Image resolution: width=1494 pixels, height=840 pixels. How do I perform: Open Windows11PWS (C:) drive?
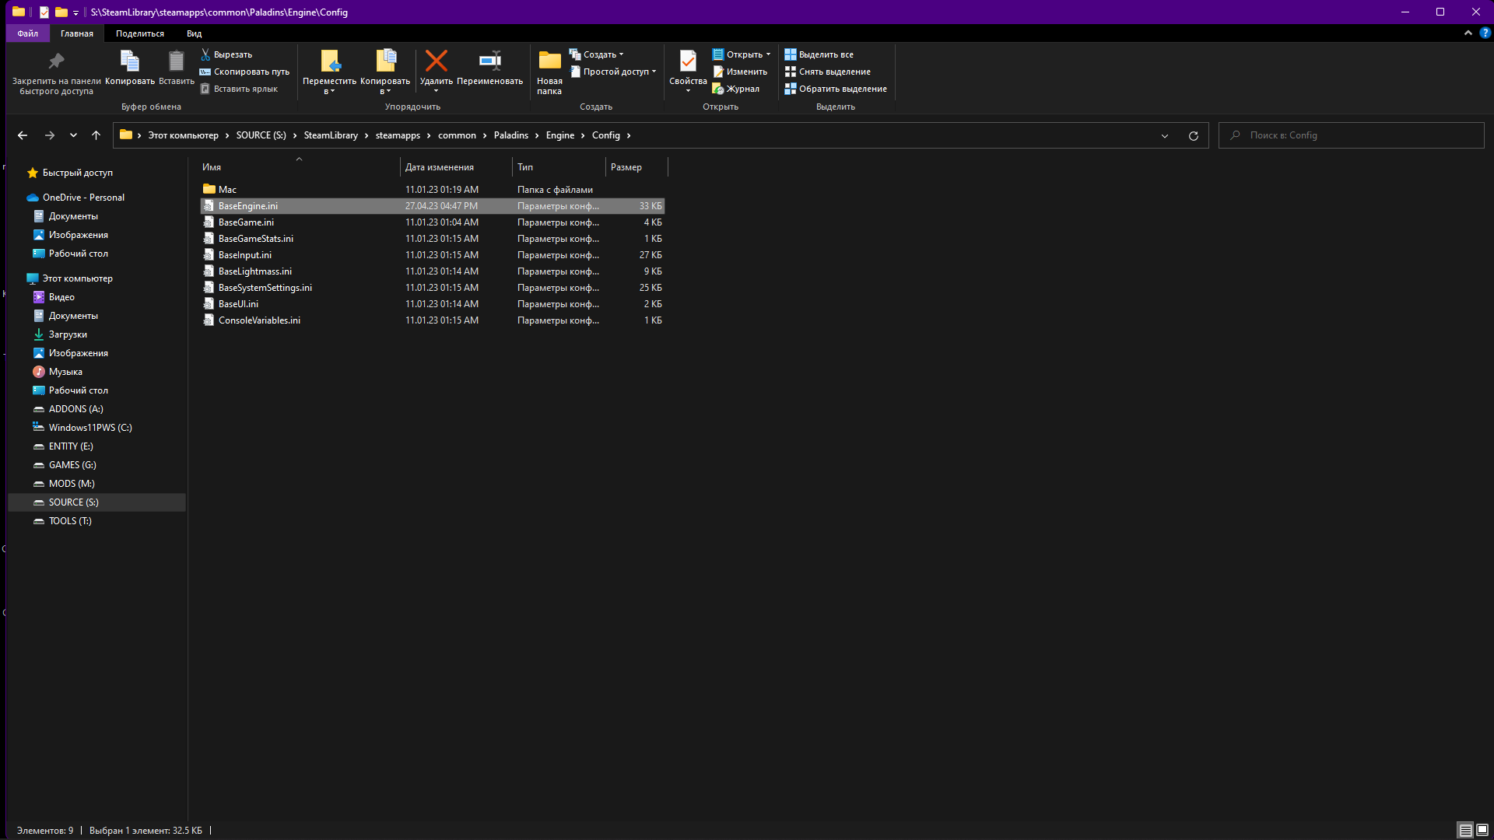90,428
